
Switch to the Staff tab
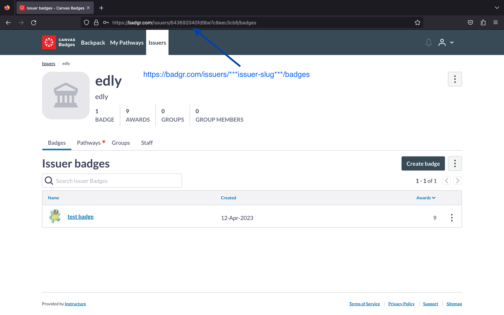click(147, 143)
